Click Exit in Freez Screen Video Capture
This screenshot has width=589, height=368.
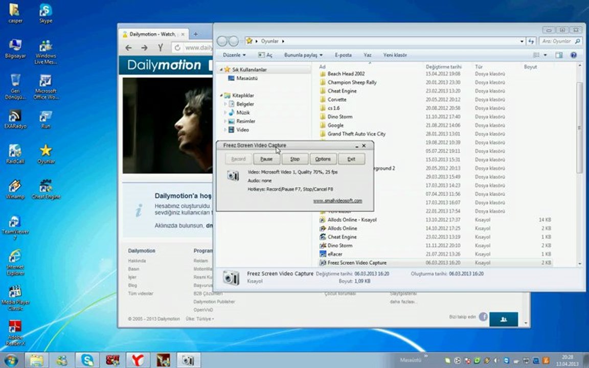351,159
